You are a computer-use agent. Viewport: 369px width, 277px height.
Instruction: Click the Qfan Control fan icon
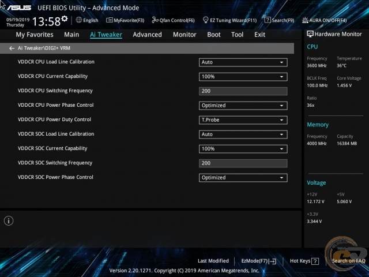[155, 20]
